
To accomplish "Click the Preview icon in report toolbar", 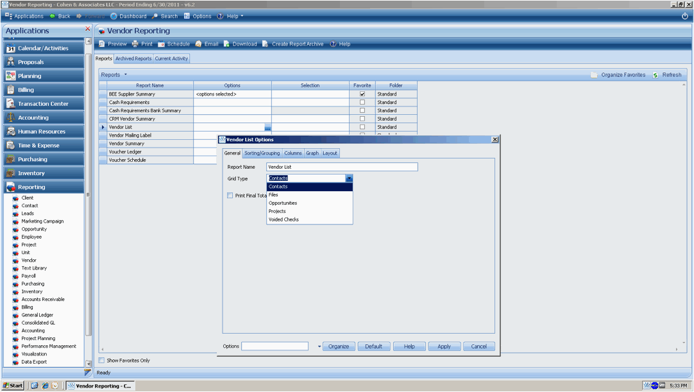I will (102, 44).
